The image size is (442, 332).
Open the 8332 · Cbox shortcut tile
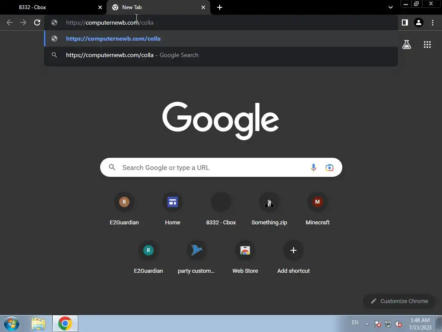coord(221,209)
